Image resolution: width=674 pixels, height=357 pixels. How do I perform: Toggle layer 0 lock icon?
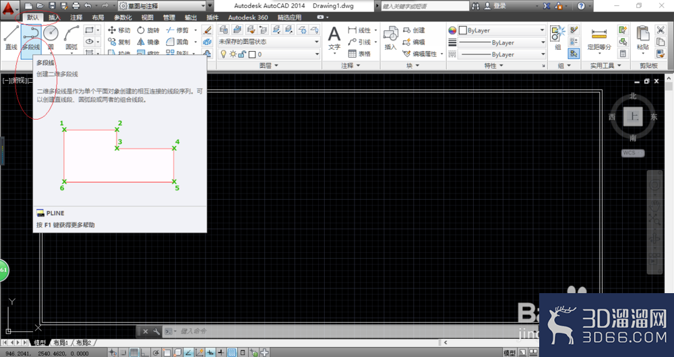point(242,54)
